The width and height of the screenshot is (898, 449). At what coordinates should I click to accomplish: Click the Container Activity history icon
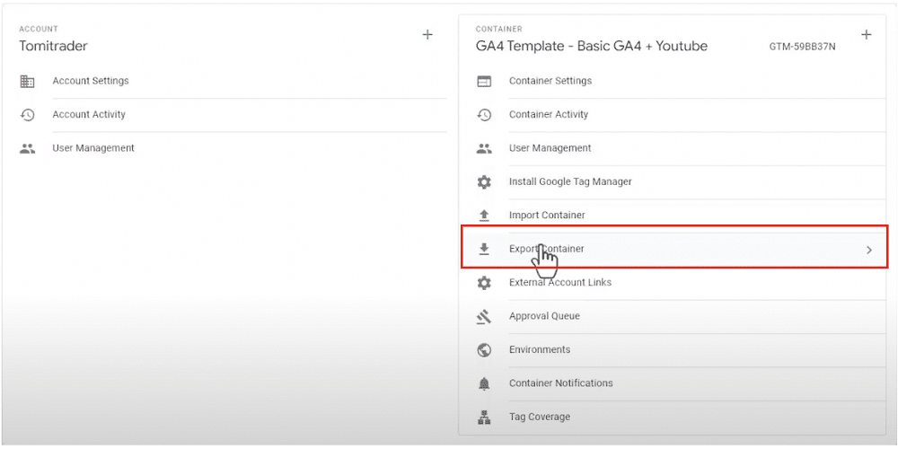(x=484, y=115)
